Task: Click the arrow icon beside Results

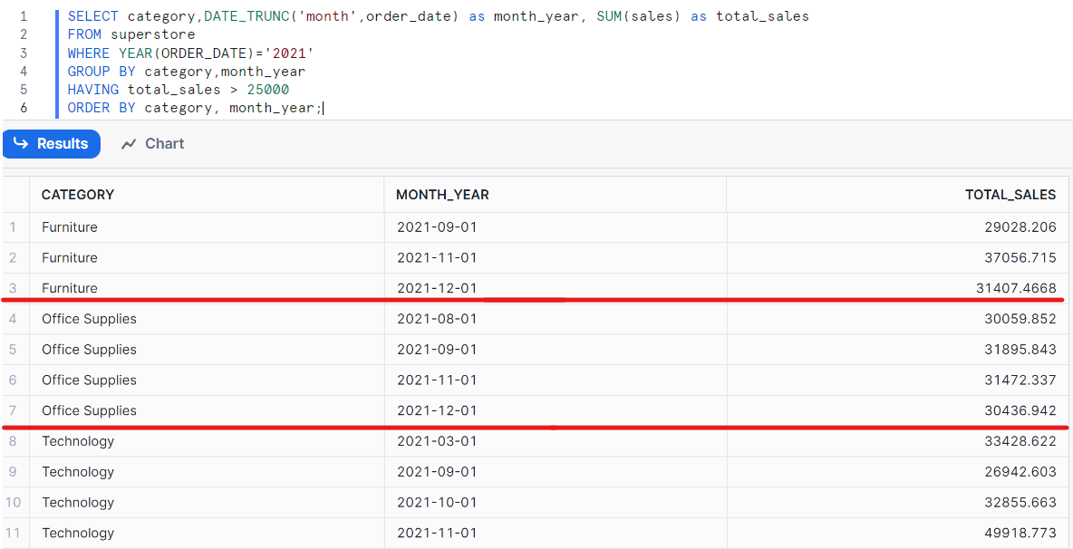Action: (21, 144)
